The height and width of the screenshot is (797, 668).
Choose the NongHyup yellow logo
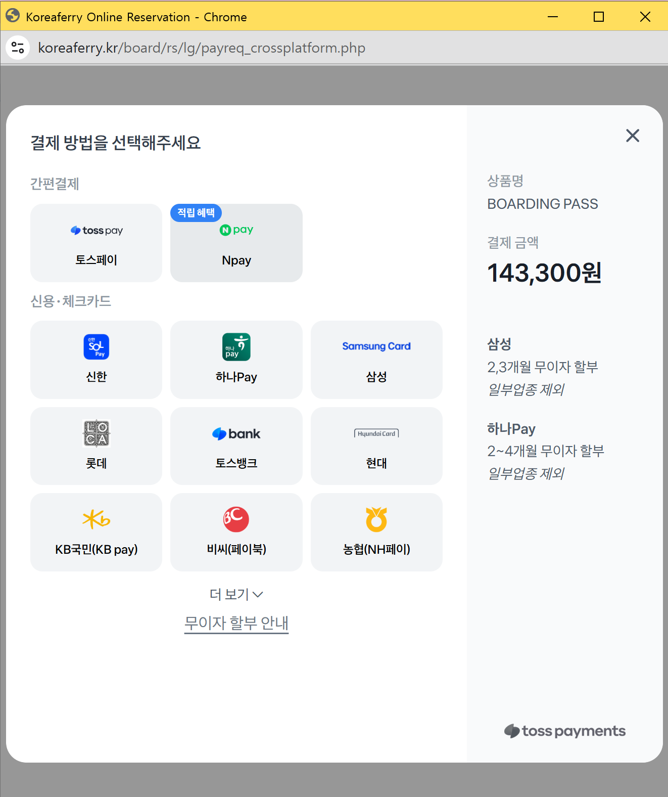pos(376,519)
